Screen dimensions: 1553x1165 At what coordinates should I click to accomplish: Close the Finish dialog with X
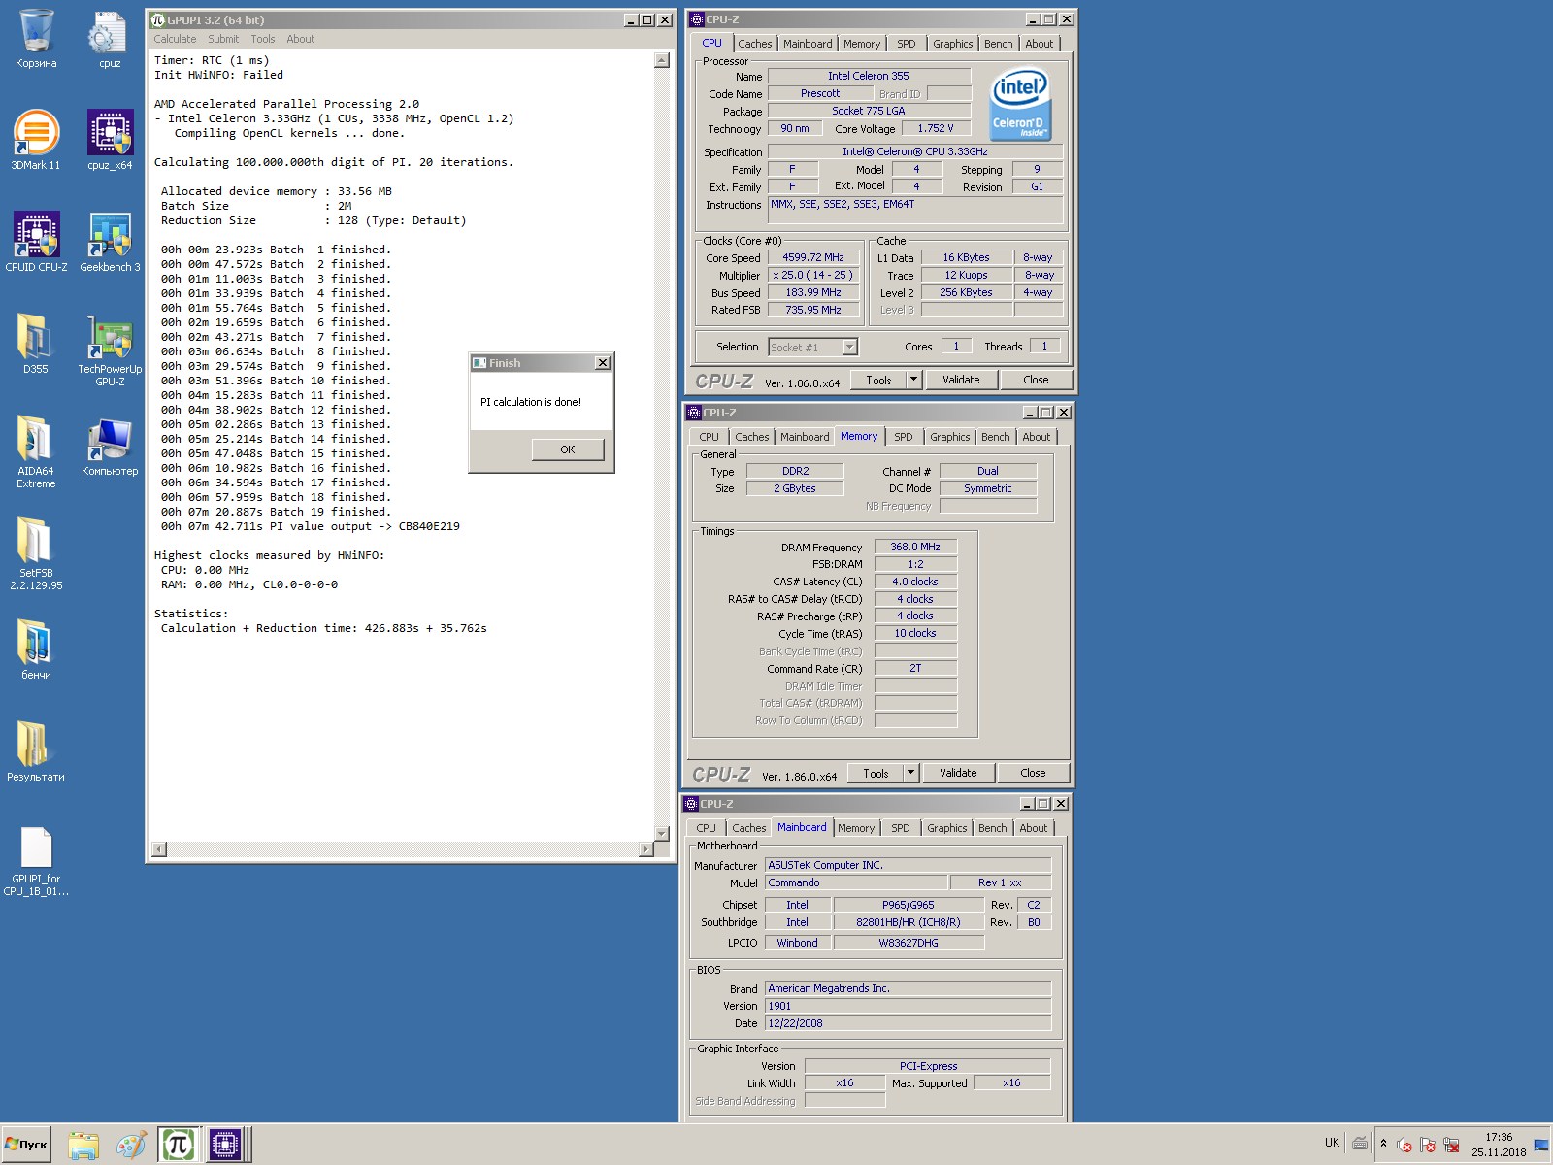603,362
